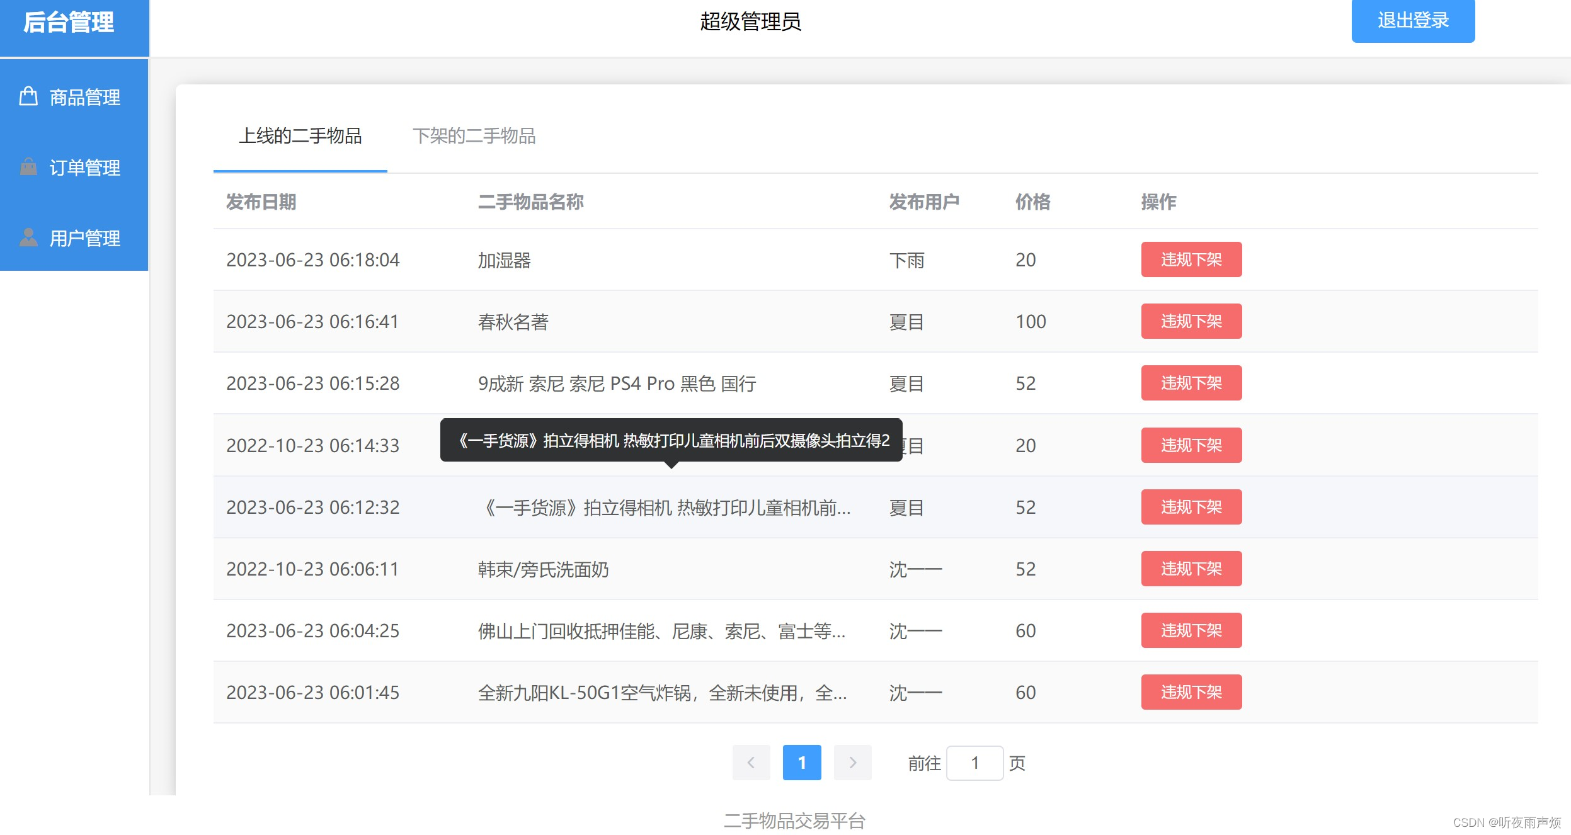
Task: Click the order bag icon beside 订单管理
Action: [x=28, y=167]
